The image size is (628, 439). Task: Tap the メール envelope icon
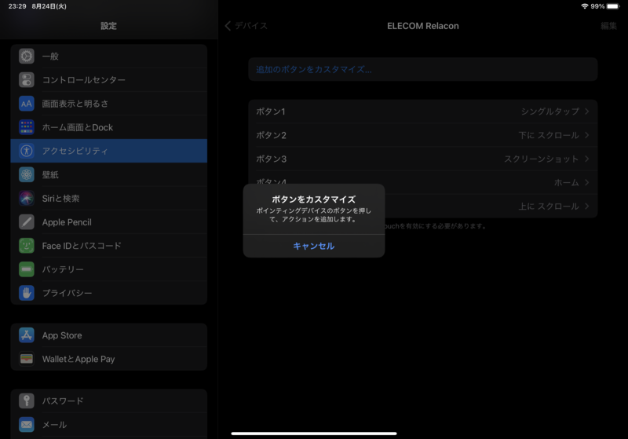pos(27,425)
